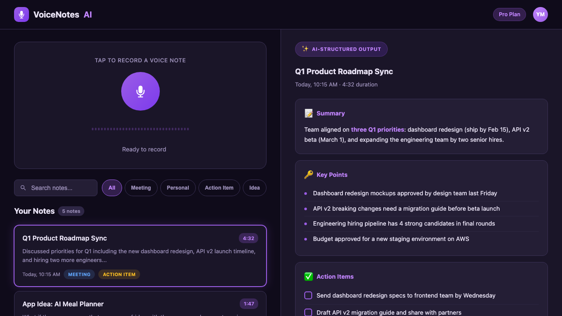
Task: Check 'Draft API v2 migration guide' item
Action: 308,312
